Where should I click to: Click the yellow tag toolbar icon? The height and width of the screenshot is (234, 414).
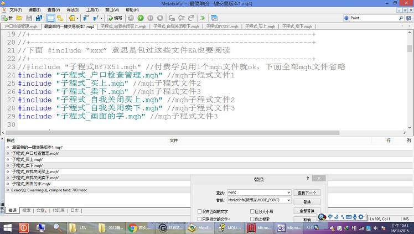tap(72, 18)
